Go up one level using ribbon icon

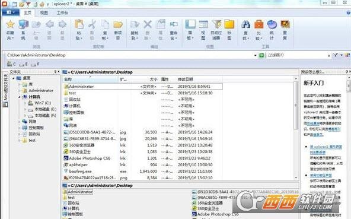[36, 24]
